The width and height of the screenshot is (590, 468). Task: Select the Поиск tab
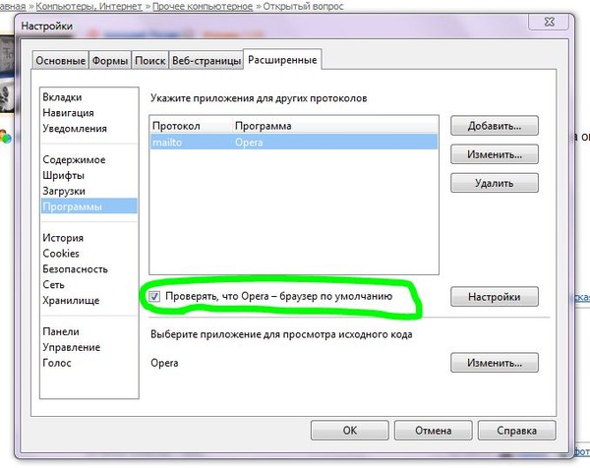click(149, 60)
